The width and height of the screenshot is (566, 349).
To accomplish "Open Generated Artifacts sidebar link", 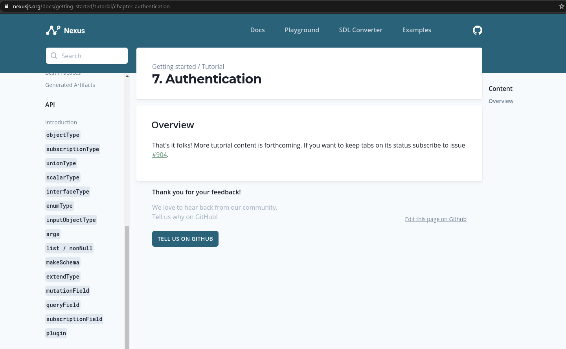I will coord(70,85).
